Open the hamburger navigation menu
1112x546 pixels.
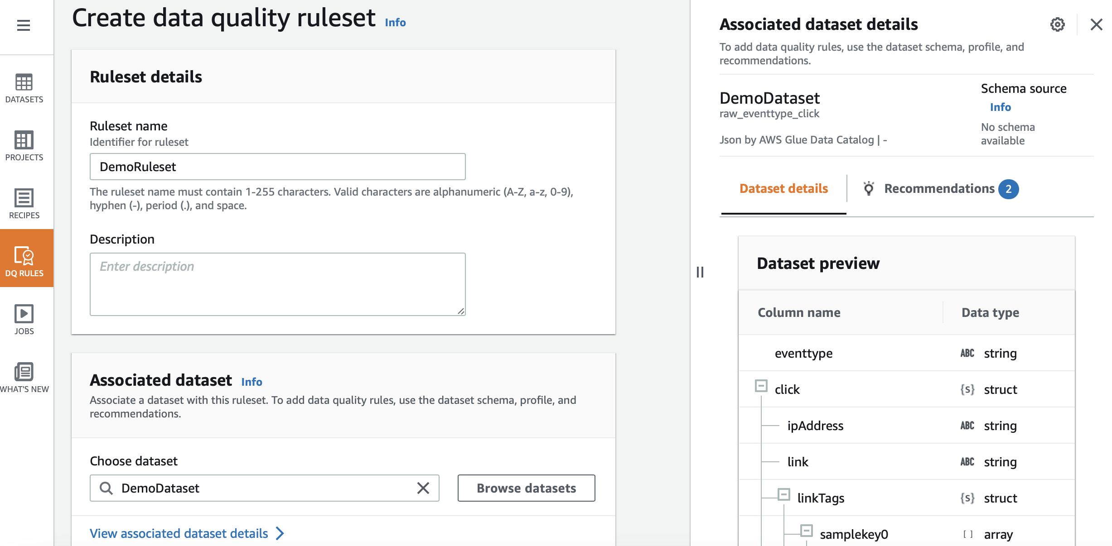pyautogui.click(x=24, y=25)
